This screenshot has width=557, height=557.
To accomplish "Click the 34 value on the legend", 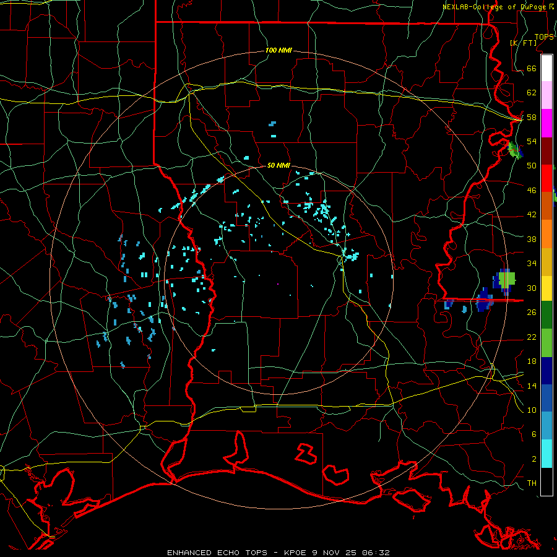I will [532, 264].
